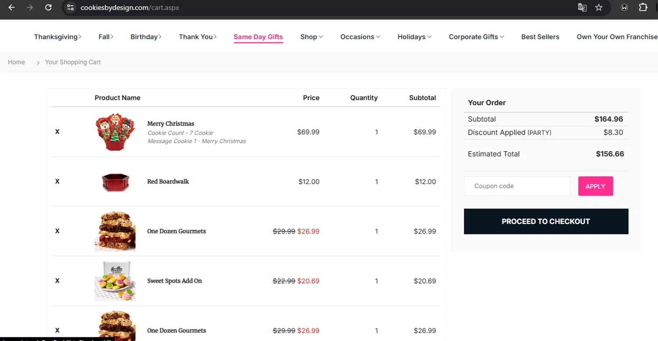The height and width of the screenshot is (341, 658).
Task: Click Red Boardwalk subtotal $12.00 in Subtotal column
Action: tap(426, 181)
